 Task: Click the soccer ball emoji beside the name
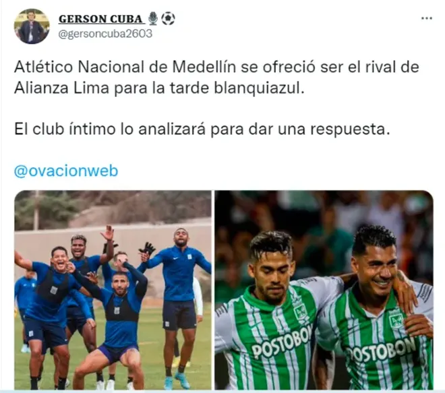[x=168, y=18]
